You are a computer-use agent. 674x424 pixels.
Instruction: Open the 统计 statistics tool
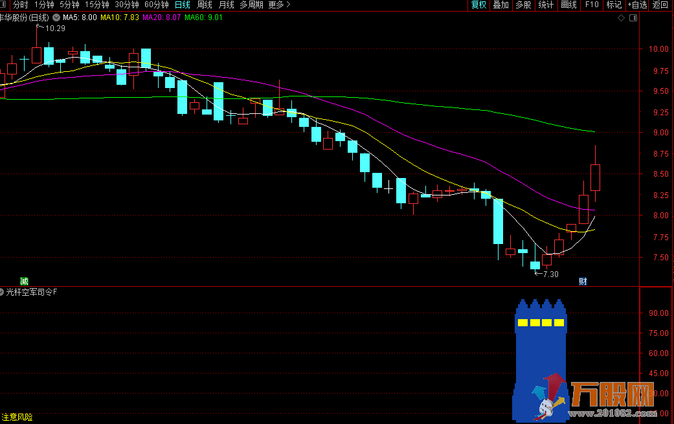pyautogui.click(x=546, y=5)
